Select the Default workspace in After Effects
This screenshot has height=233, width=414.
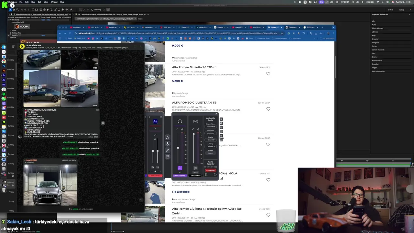[x=391, y=10]
